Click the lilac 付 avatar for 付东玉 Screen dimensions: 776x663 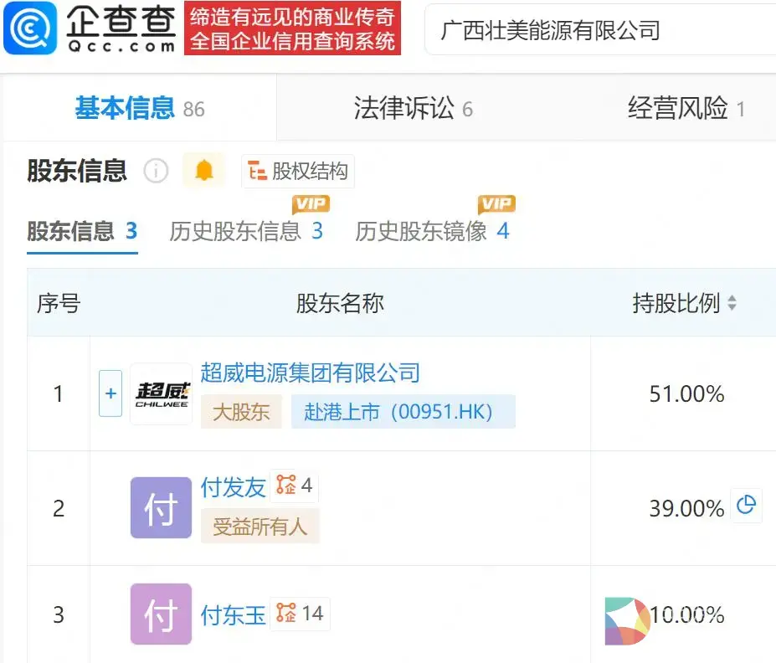click(x=161, y=614)
